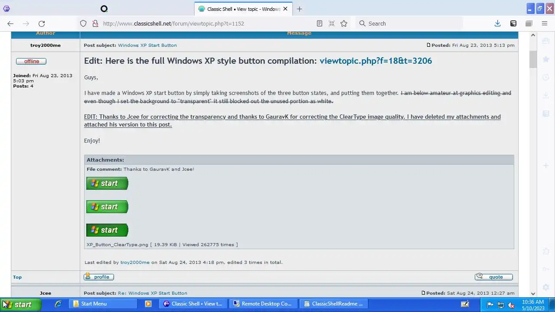Viewport: 555px width, 312px height.
Task: Click the flag notification tray icon
Action: coord(490,305)
